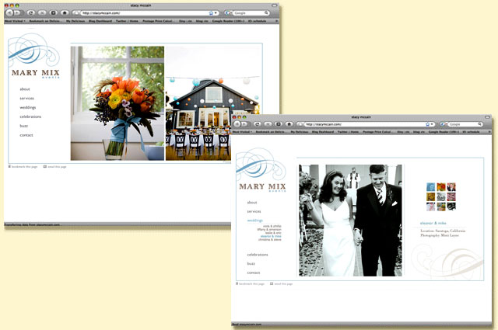Click the Mary Mix events logo in the front window
The width and height of the screenshot is (498, 330).
point(261,170)
